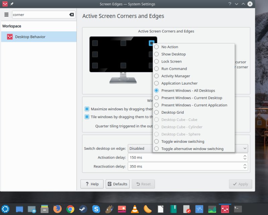Click the search field containing 'corner'
This screenshot has height=215, width=268.
[x=44, y=15]
